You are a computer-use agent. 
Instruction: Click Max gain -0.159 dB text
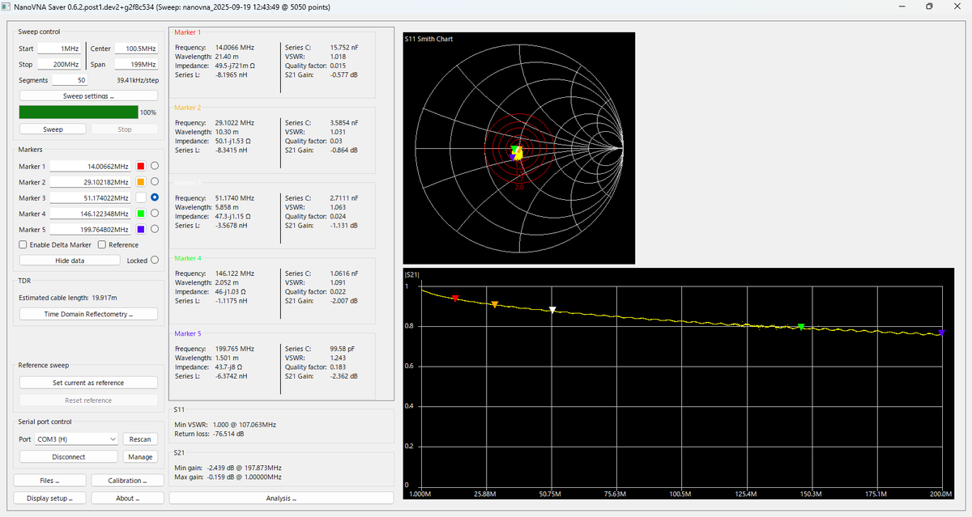pos(228,477)
